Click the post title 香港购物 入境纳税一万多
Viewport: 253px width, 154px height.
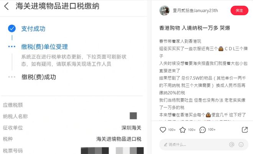(194, 28)
